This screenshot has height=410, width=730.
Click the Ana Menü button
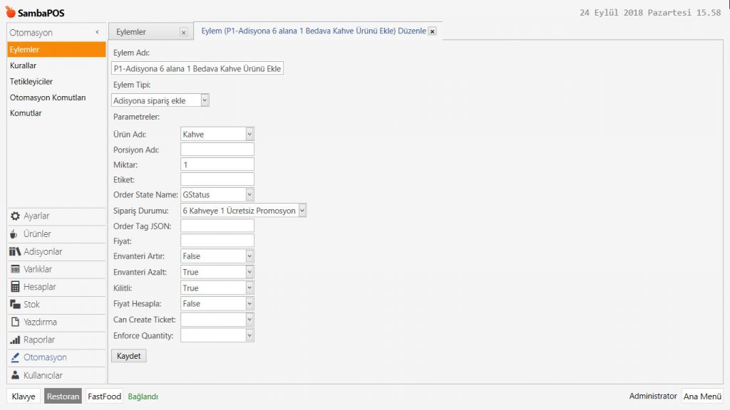click(x=701, y=396)
